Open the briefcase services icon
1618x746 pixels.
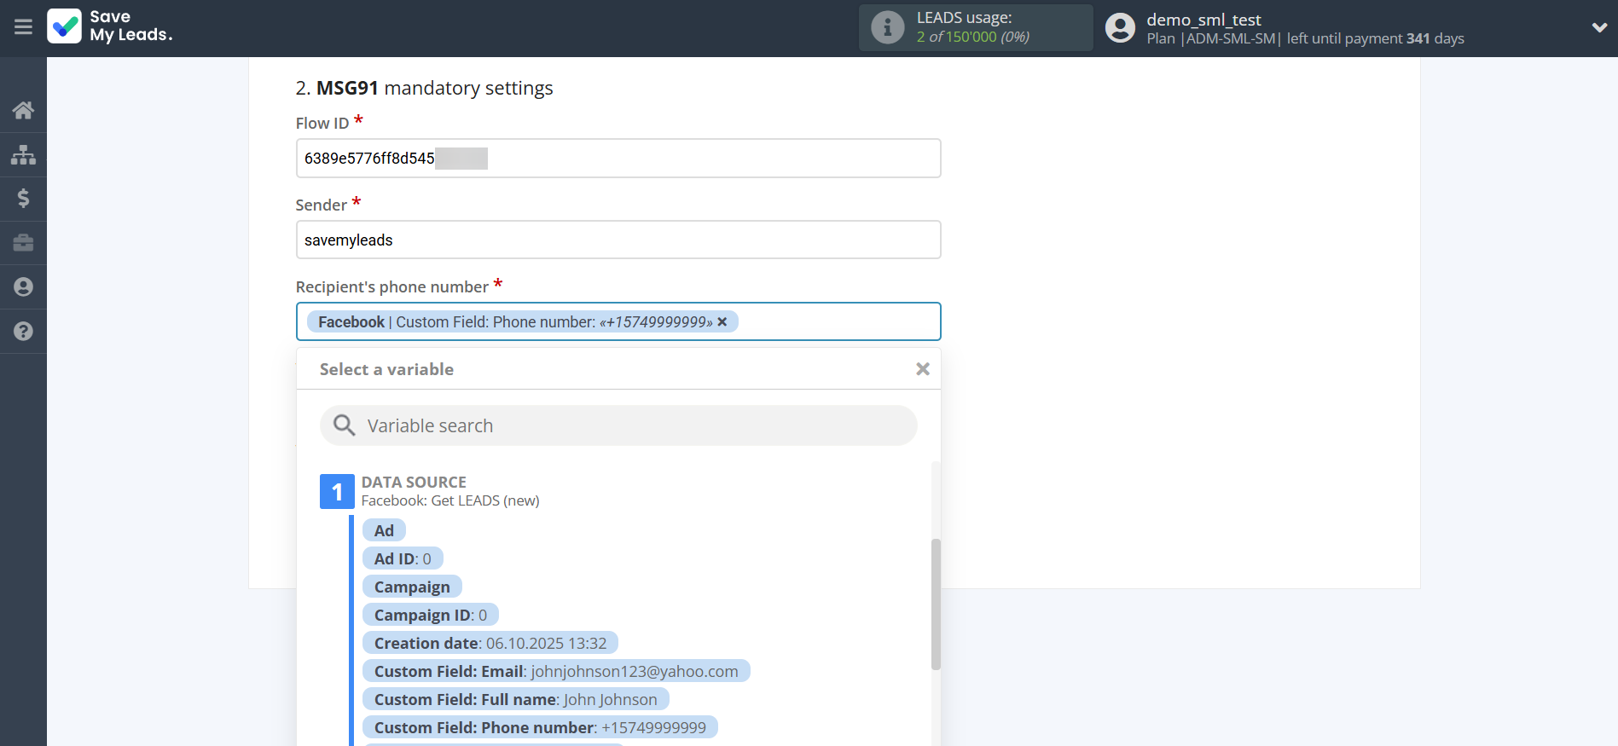23,243
